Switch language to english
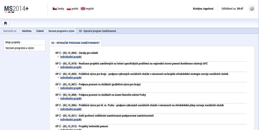The image size is (259, 130). pos(90,9)
